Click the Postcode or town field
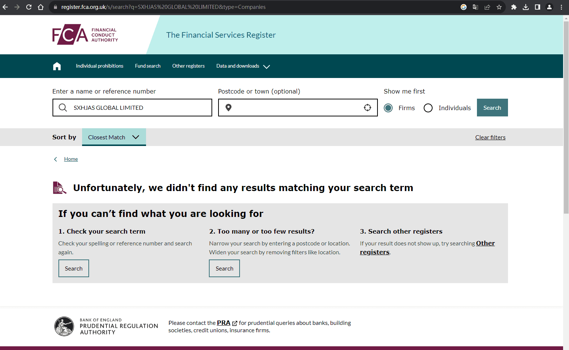 coord(298,108)
